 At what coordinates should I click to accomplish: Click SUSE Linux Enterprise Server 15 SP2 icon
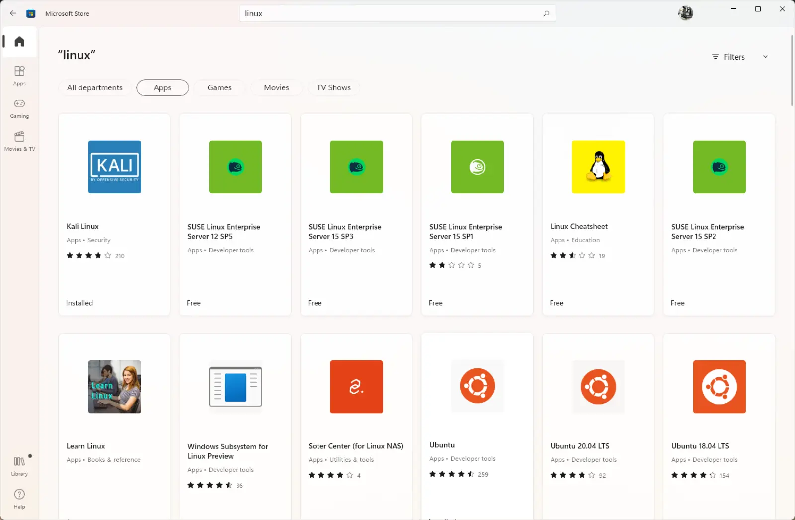(x=719, y=167)
